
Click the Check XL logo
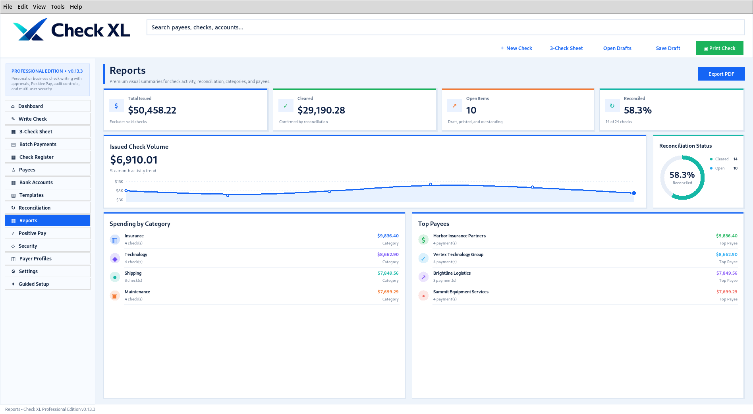click(x=71, y=30)
